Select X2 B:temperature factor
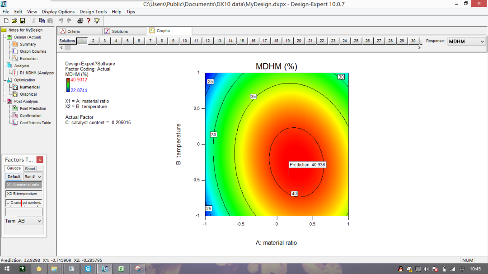 pyautogui.click(x=23, y=194)
